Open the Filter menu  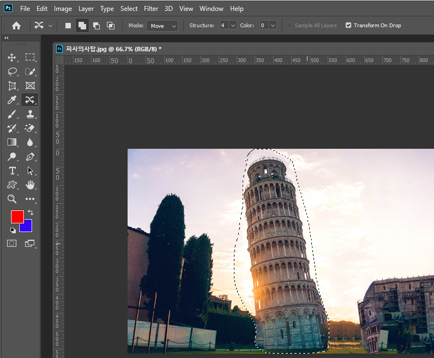coord(151,9)
